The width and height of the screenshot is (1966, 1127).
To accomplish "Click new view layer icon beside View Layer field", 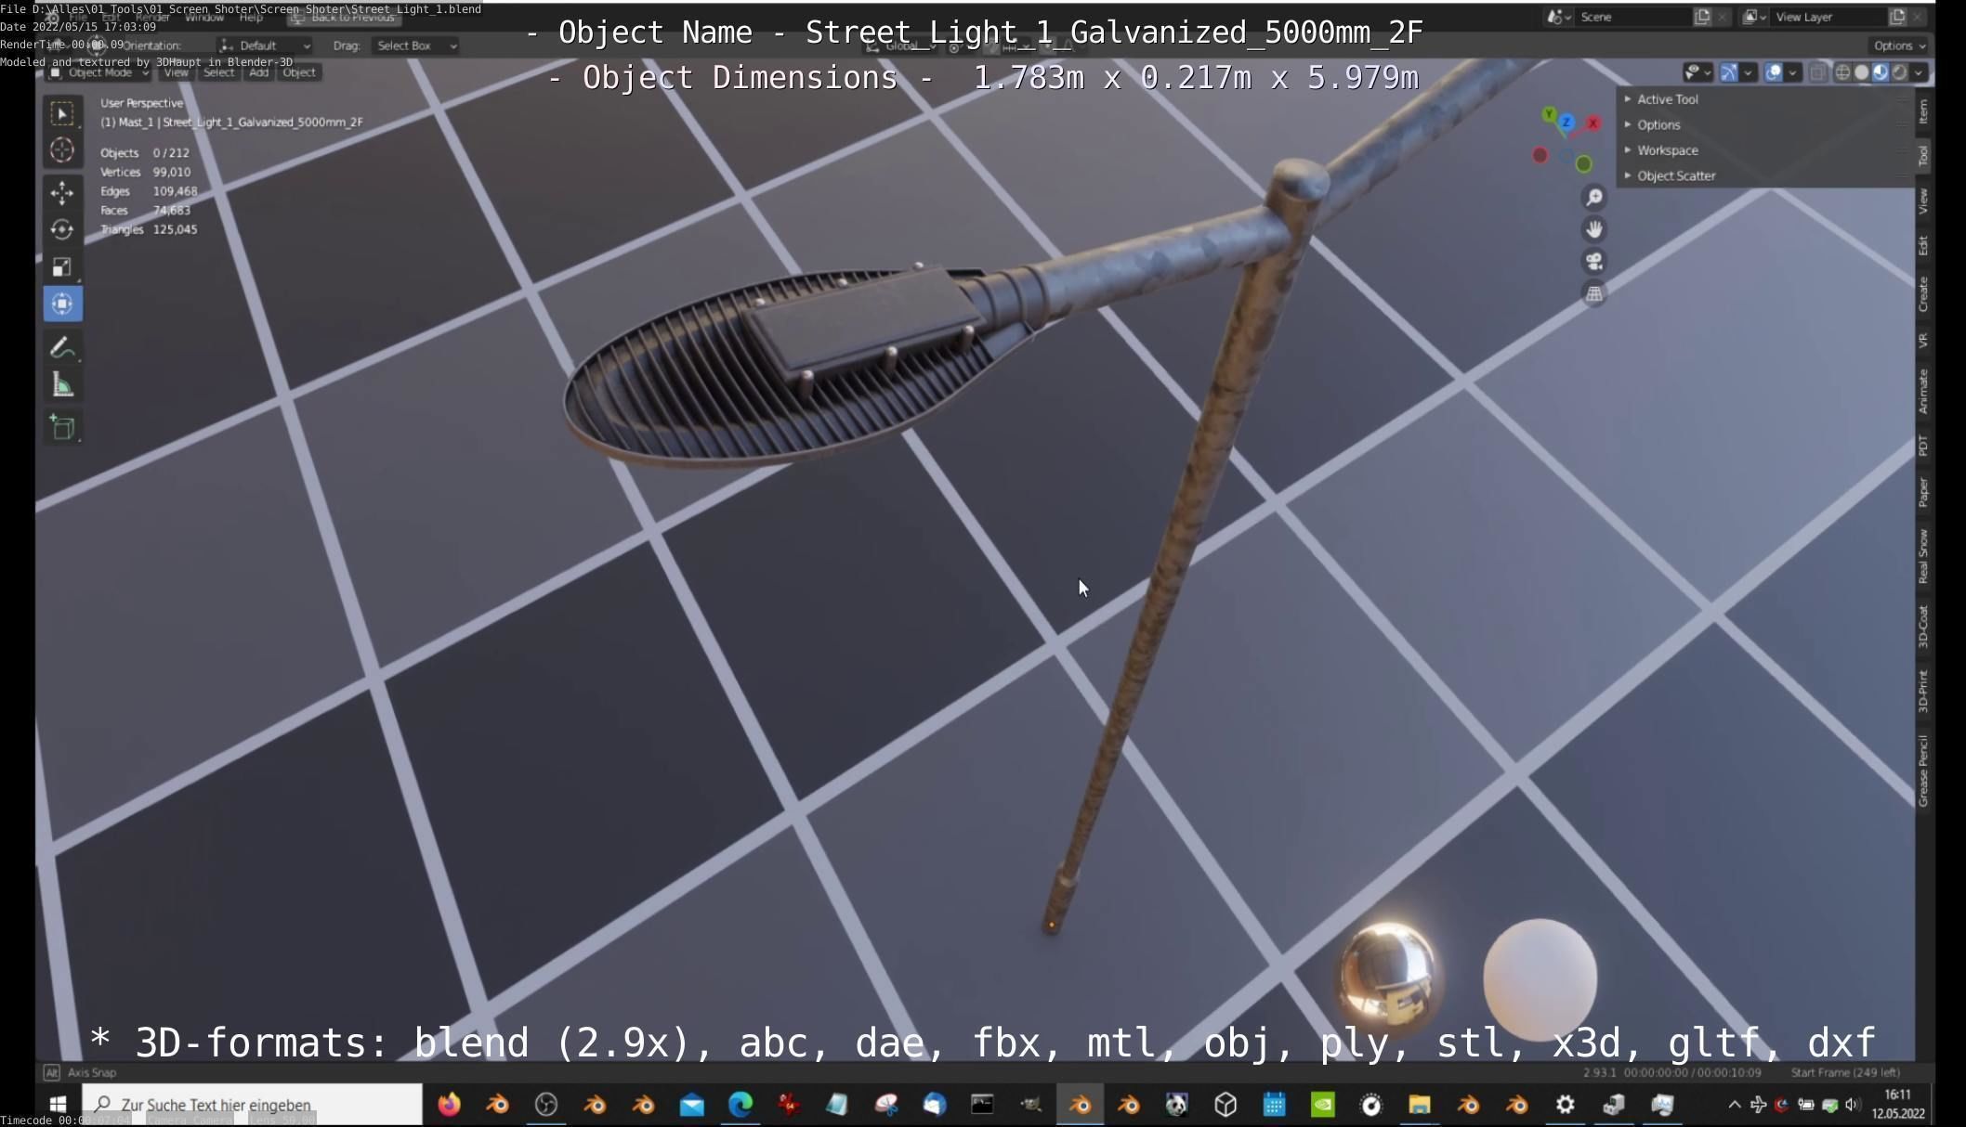I will click(1897, 17).
